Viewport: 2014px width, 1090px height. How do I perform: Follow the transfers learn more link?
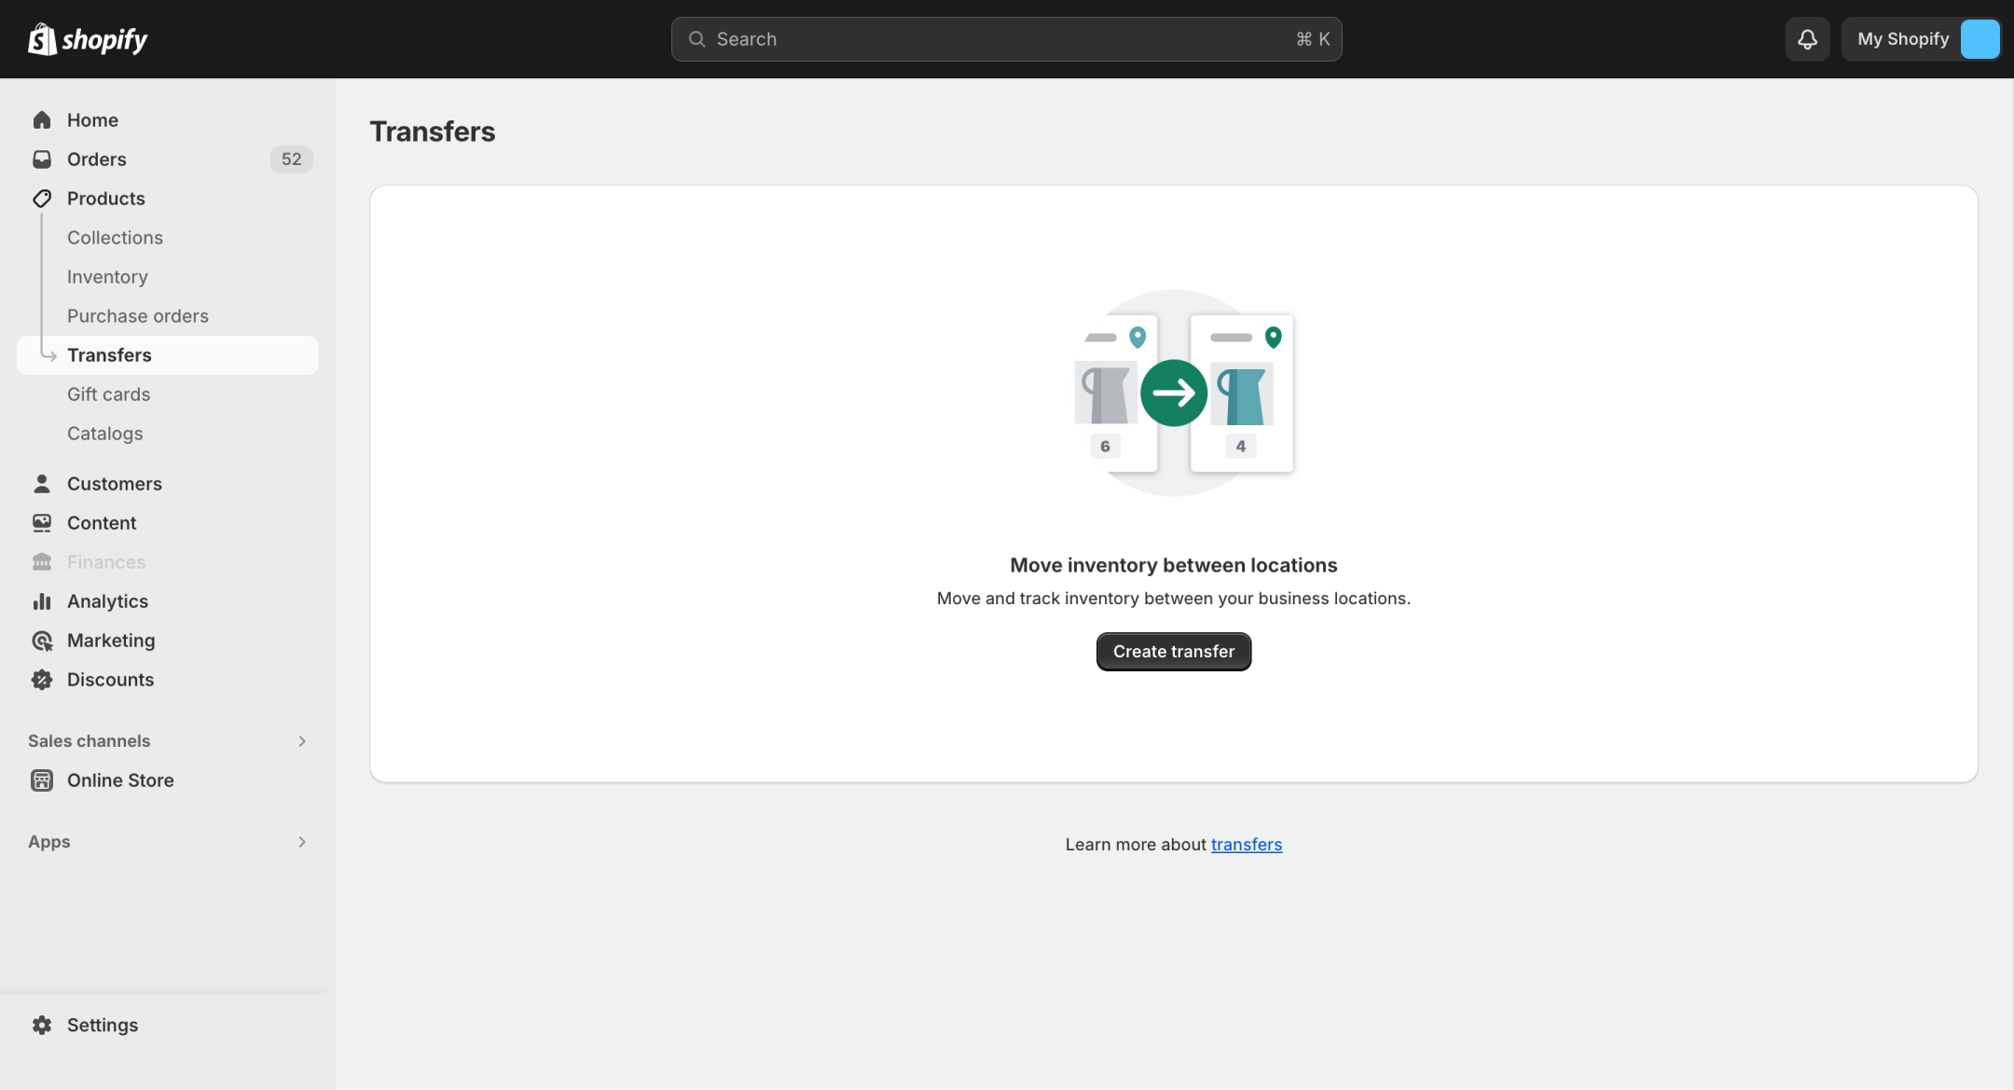1246,845
